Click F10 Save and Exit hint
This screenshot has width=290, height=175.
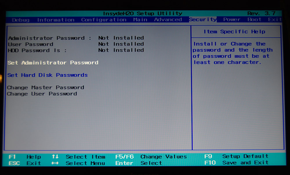pyautogui.click(x=236, y=163)
